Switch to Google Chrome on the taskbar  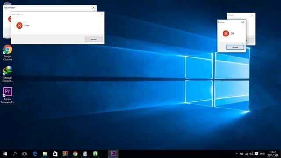[75, 154]
